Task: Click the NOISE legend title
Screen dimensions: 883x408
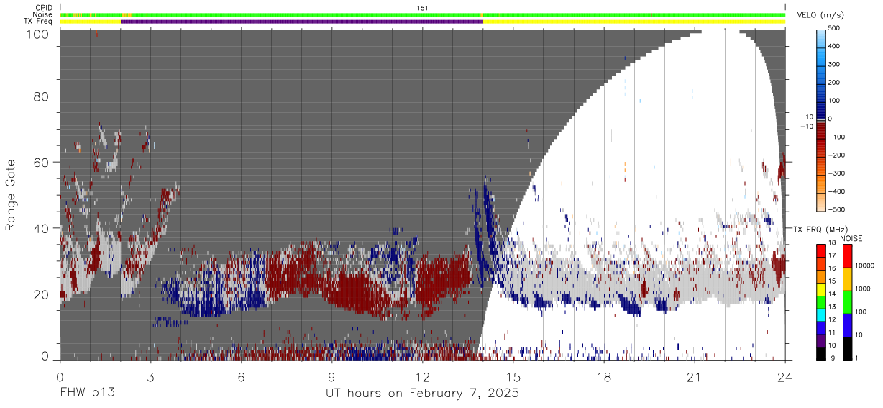Action: click(853, 238)
